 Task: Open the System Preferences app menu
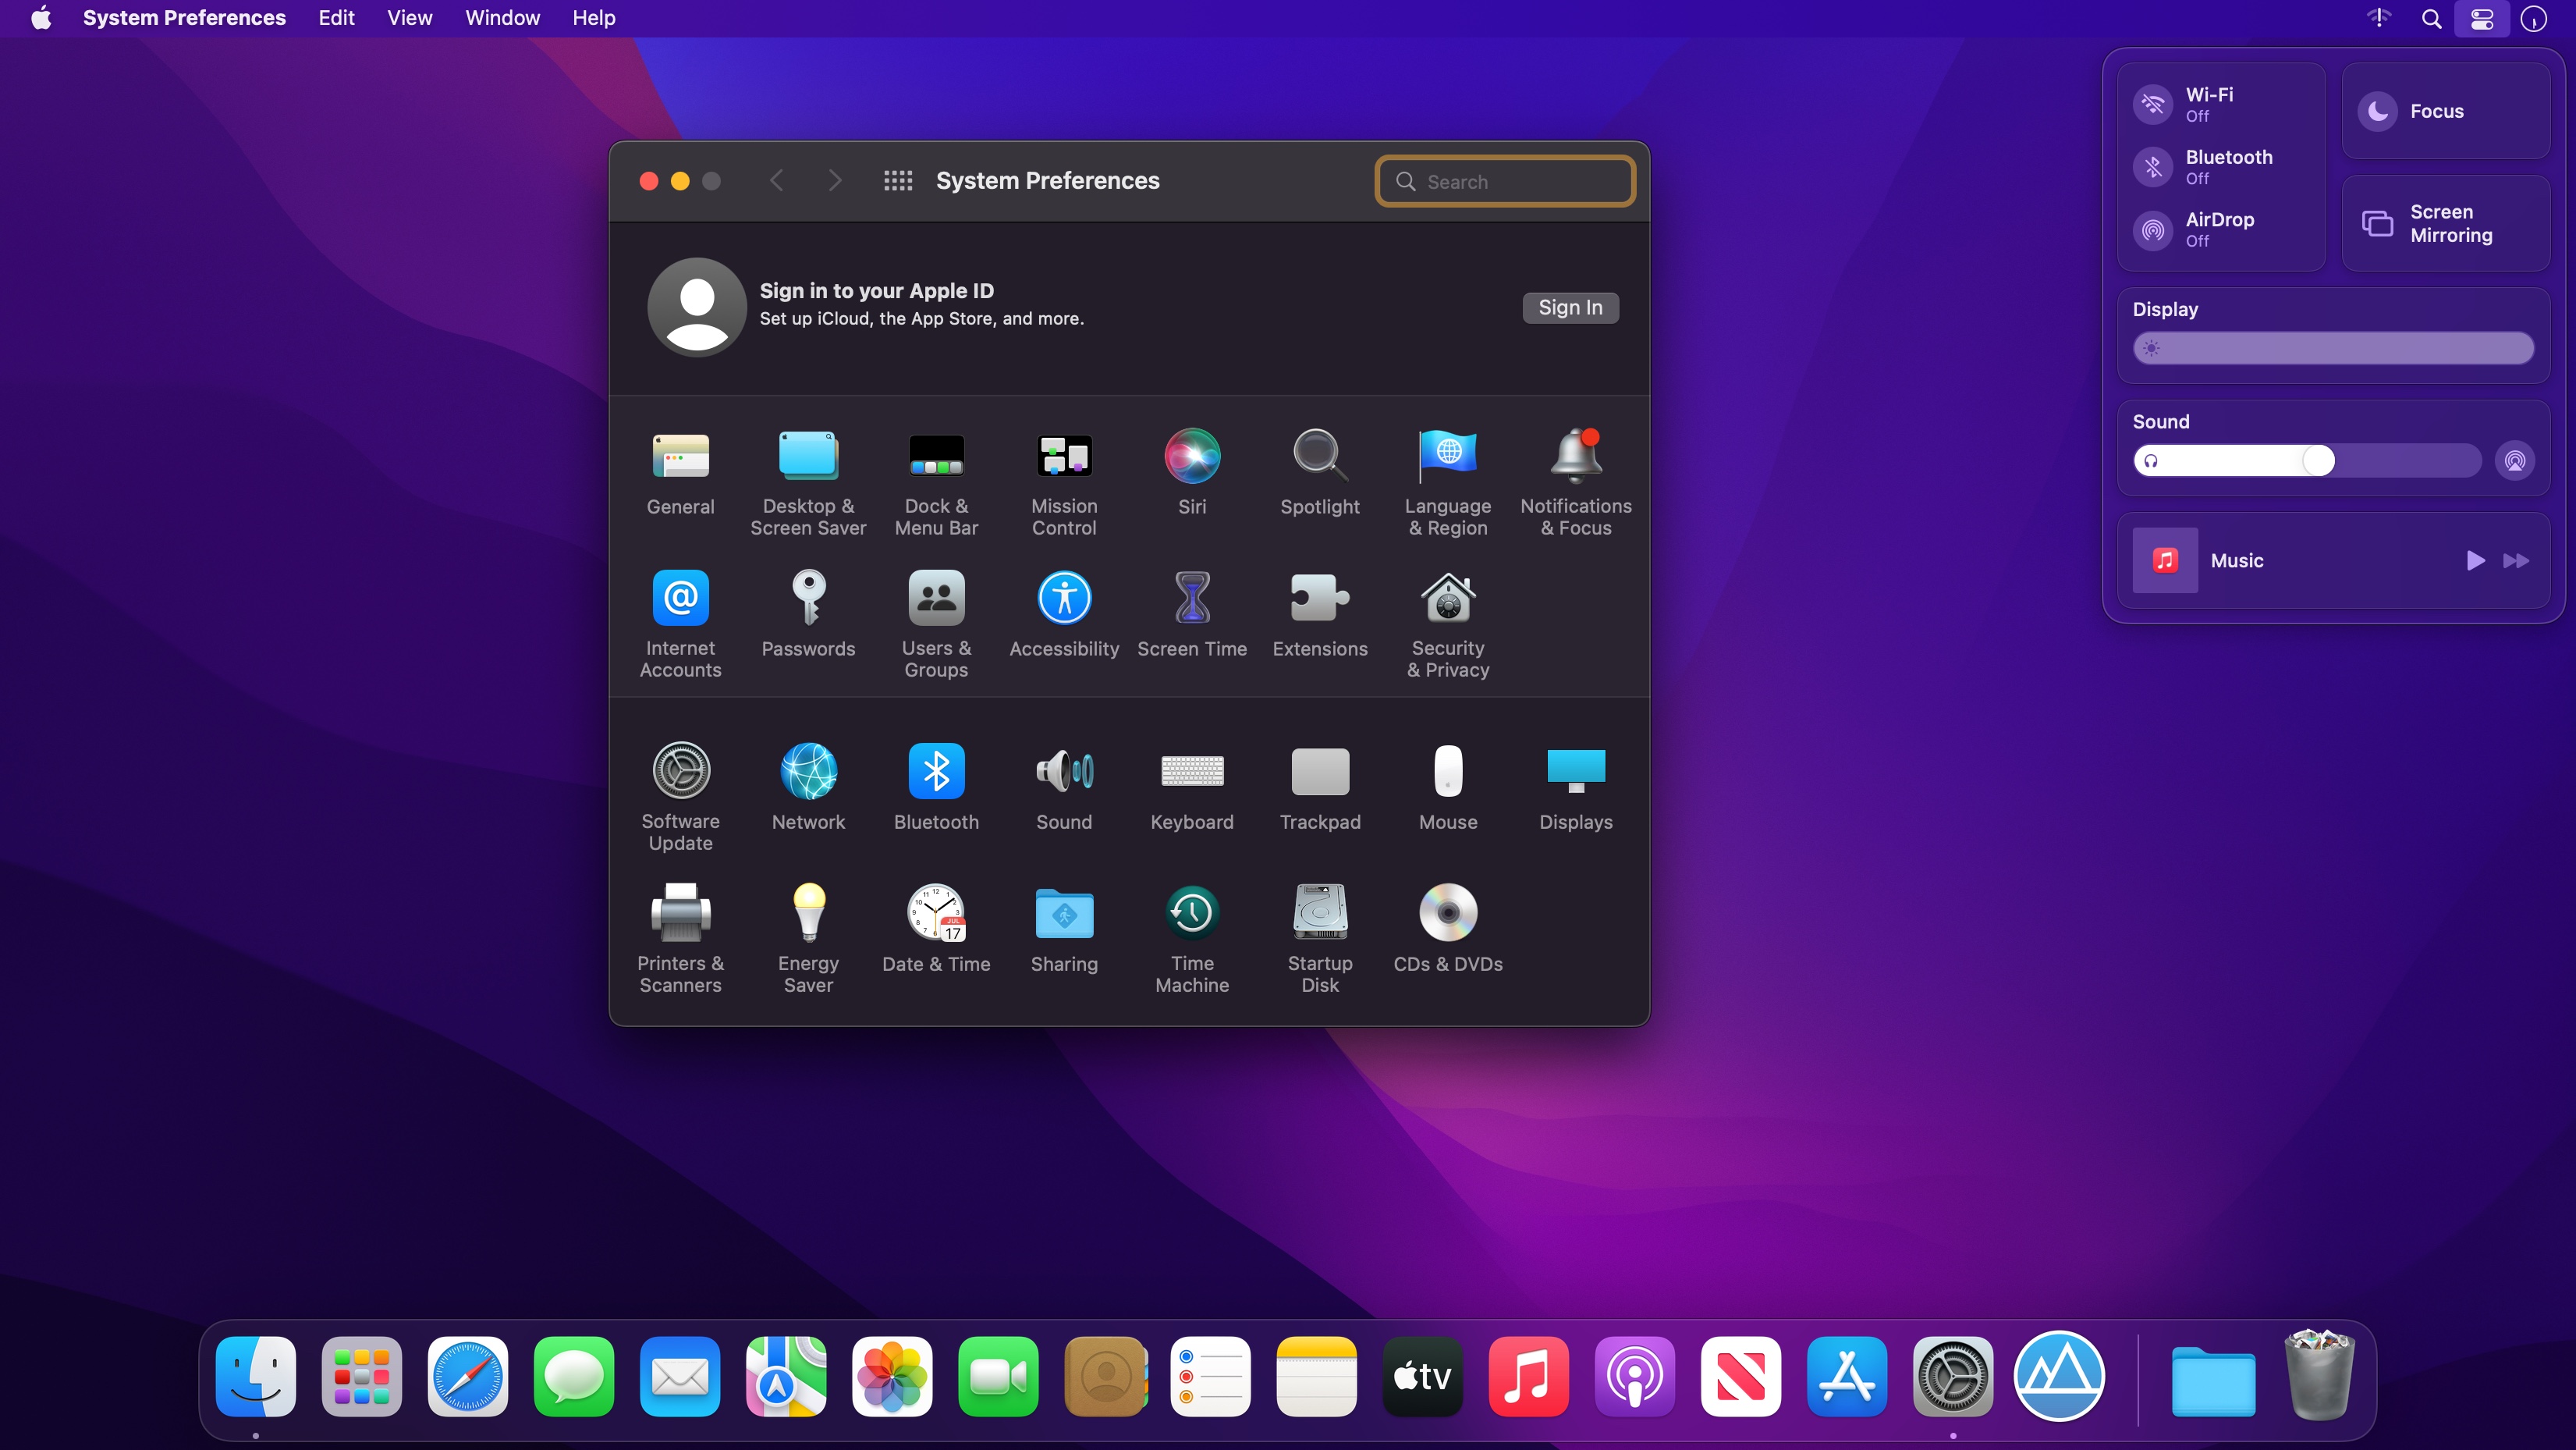(184, 18)
